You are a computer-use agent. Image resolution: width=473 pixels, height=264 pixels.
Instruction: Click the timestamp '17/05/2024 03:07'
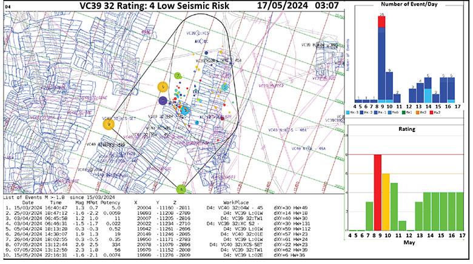click(298, 5)
